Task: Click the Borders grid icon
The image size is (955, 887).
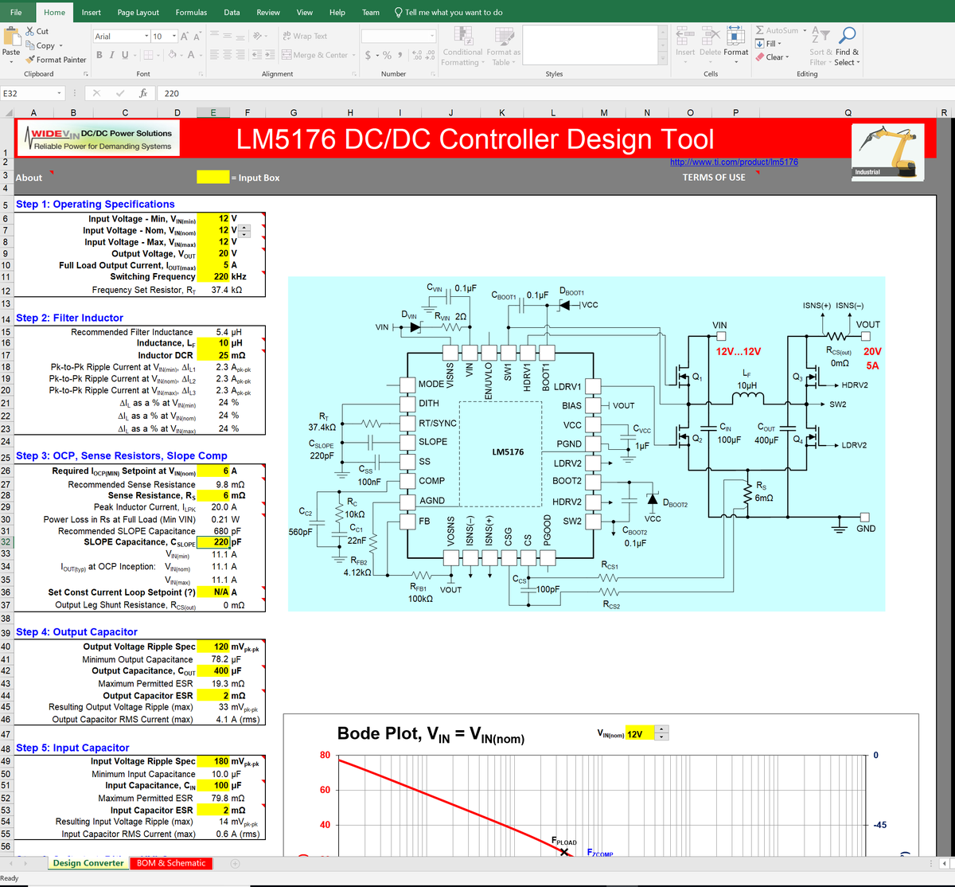Action: pos(148,55)
